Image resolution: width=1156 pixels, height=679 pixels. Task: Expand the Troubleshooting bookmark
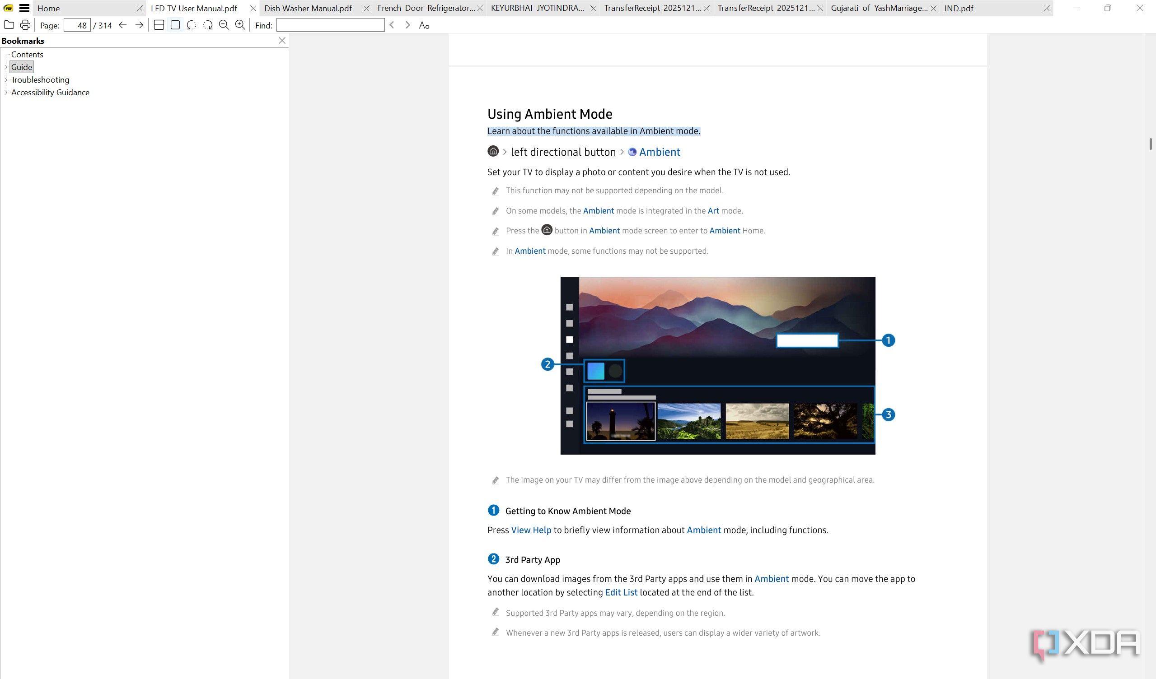point(5,80)
